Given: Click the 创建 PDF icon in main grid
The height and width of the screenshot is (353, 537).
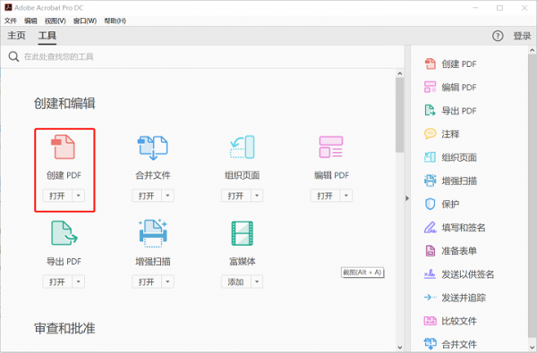Looking at the screenshot, I should click(64, 147).
